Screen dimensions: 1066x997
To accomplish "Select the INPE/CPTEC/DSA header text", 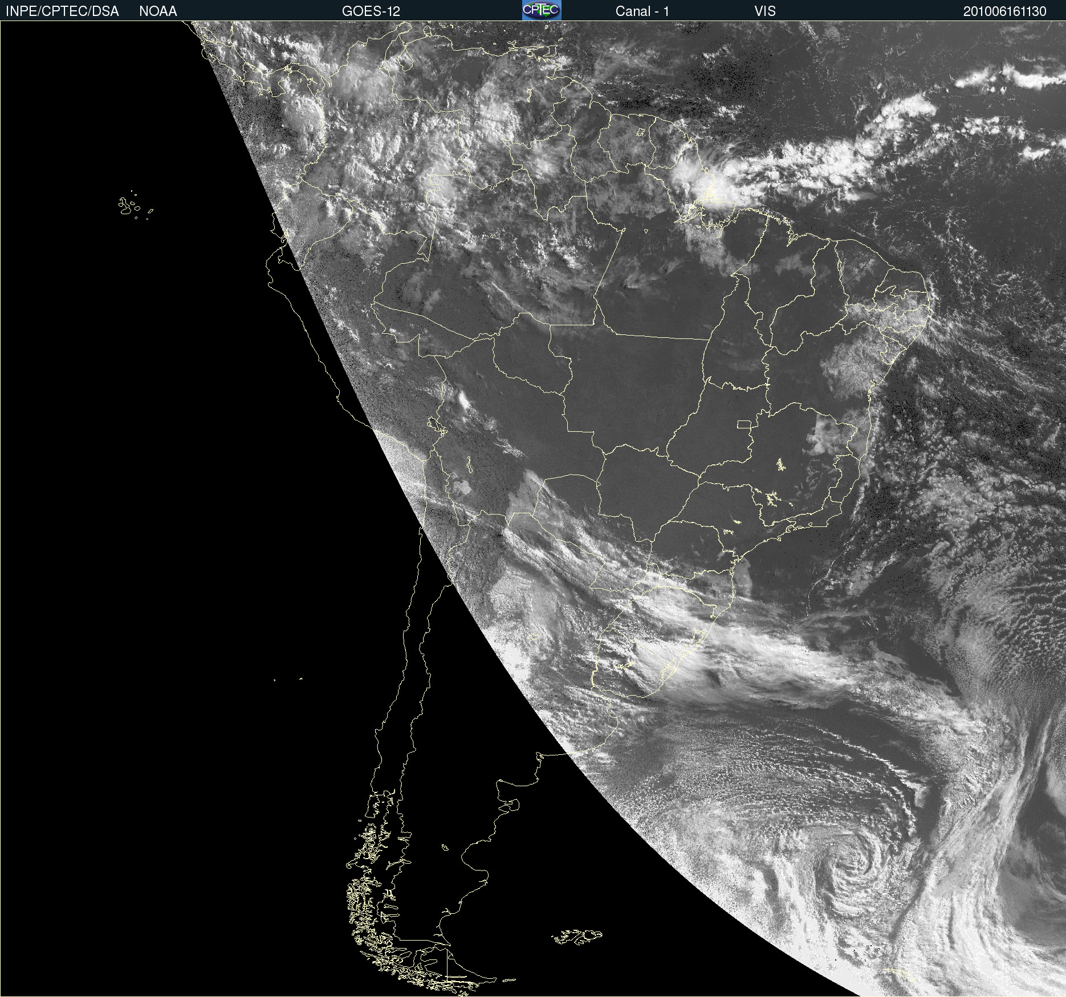I will click(62, 11).
